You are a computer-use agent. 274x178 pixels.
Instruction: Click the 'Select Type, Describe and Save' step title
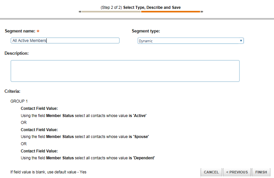pyautogui.click(x=152, y=7)
